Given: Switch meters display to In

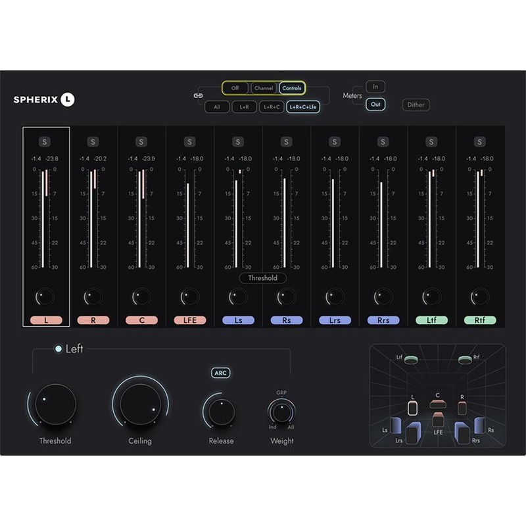Looking at the screenshot, I should pyautogui.click(x=375, y=86).
